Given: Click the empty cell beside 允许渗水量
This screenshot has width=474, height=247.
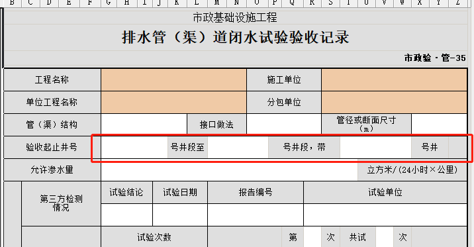Looking at the screenshot, I should [x=230, y=170].
